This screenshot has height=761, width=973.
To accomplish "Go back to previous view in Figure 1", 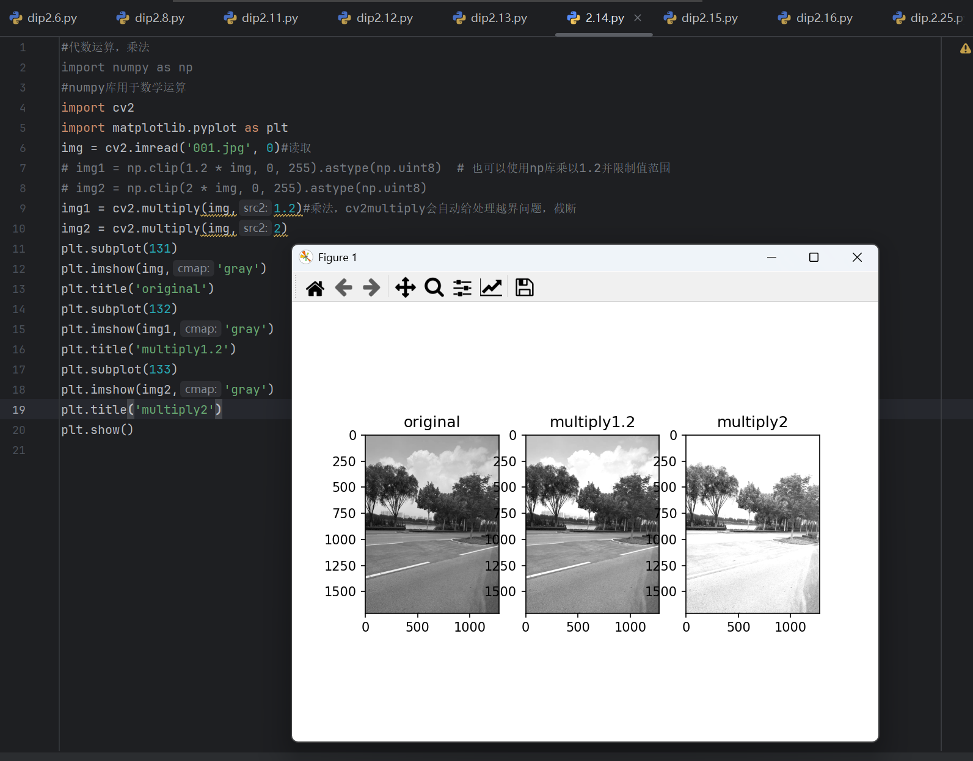I will pyautogui.click(x=344, y=287).
